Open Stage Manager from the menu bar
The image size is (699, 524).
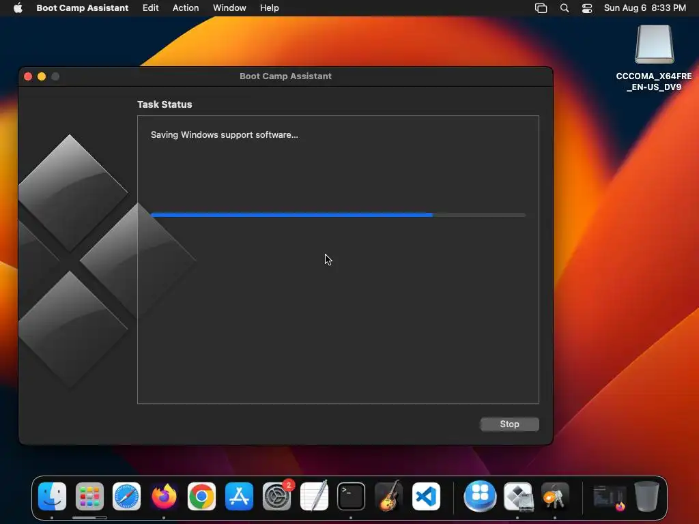[541, 8]
